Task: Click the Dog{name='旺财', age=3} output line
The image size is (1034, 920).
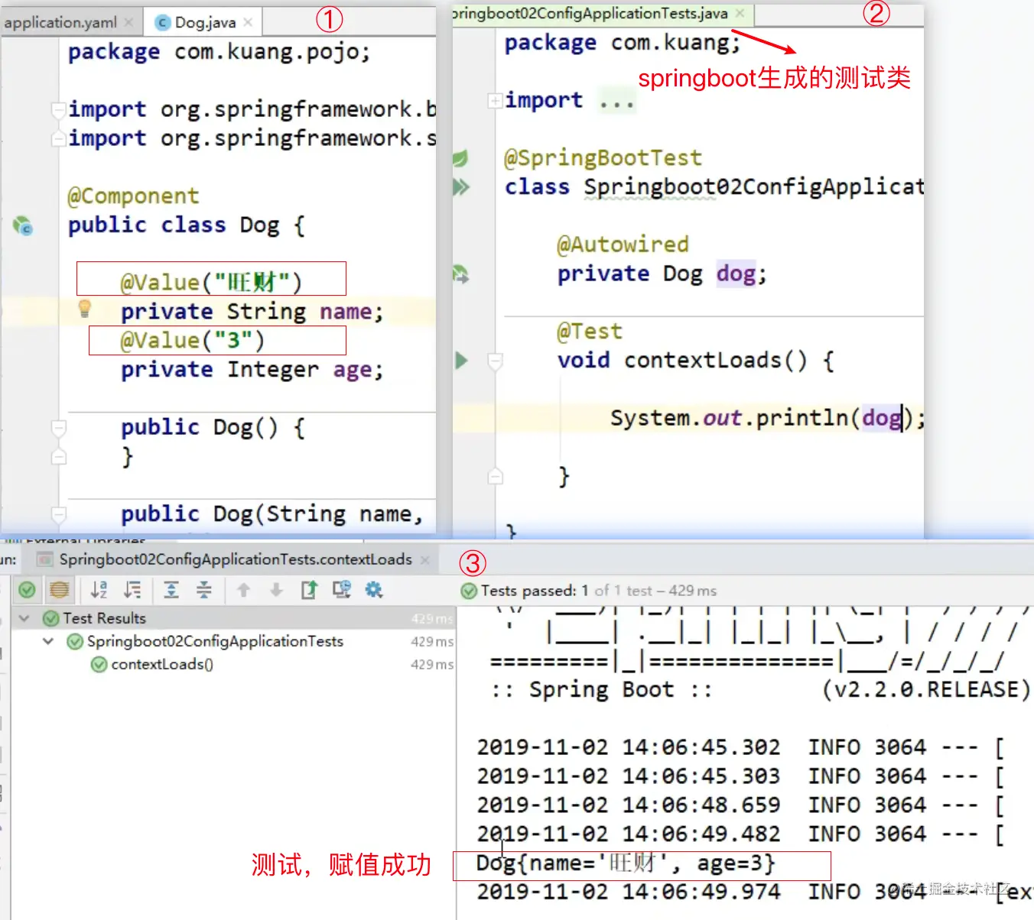Action: [626, 863]
